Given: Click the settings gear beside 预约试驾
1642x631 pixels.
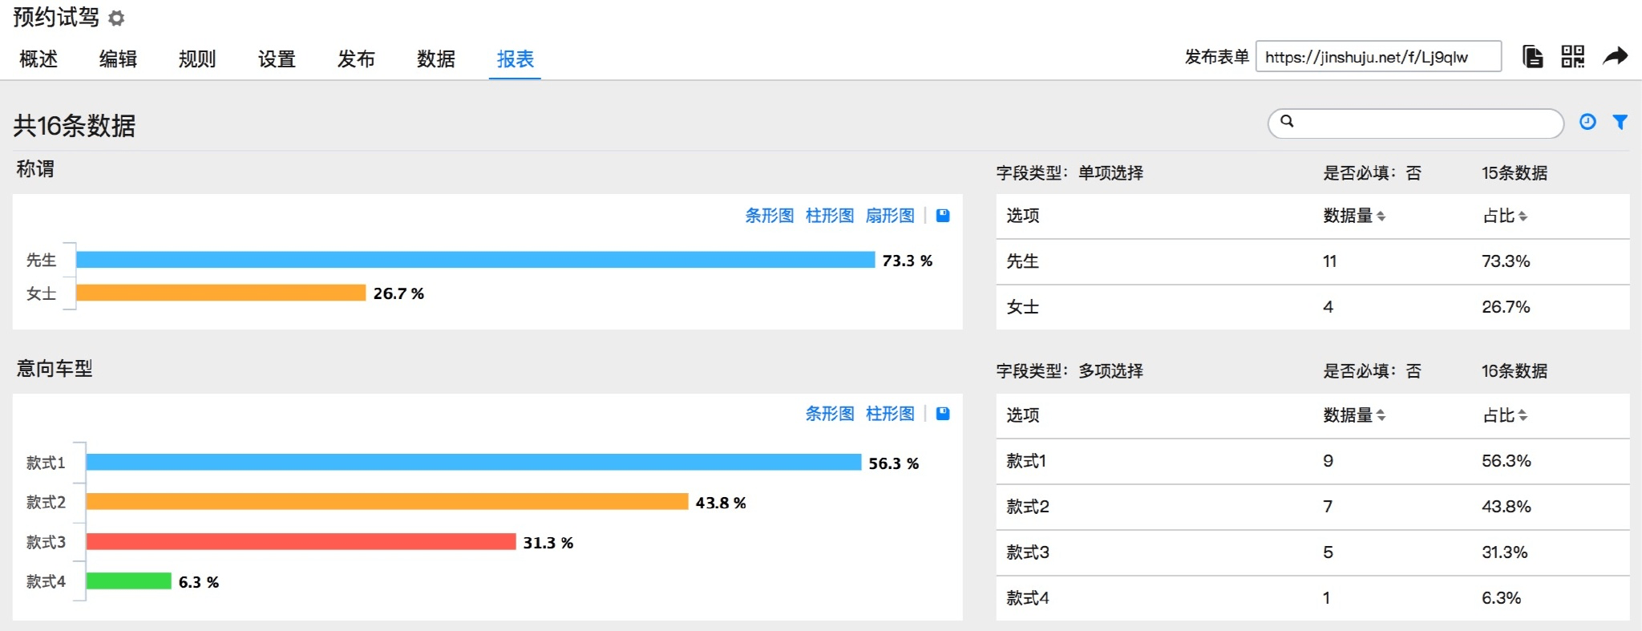Looking at the screenshot, I should click(117, 18).
